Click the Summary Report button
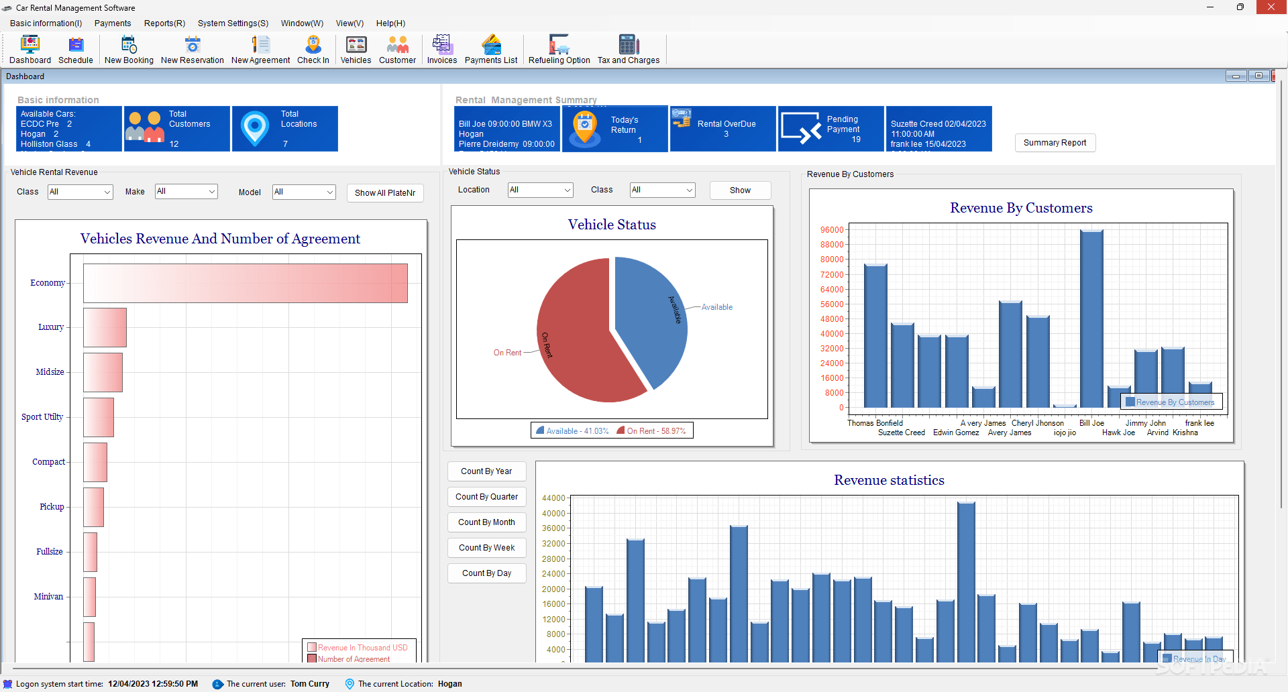 (1055, 143)
